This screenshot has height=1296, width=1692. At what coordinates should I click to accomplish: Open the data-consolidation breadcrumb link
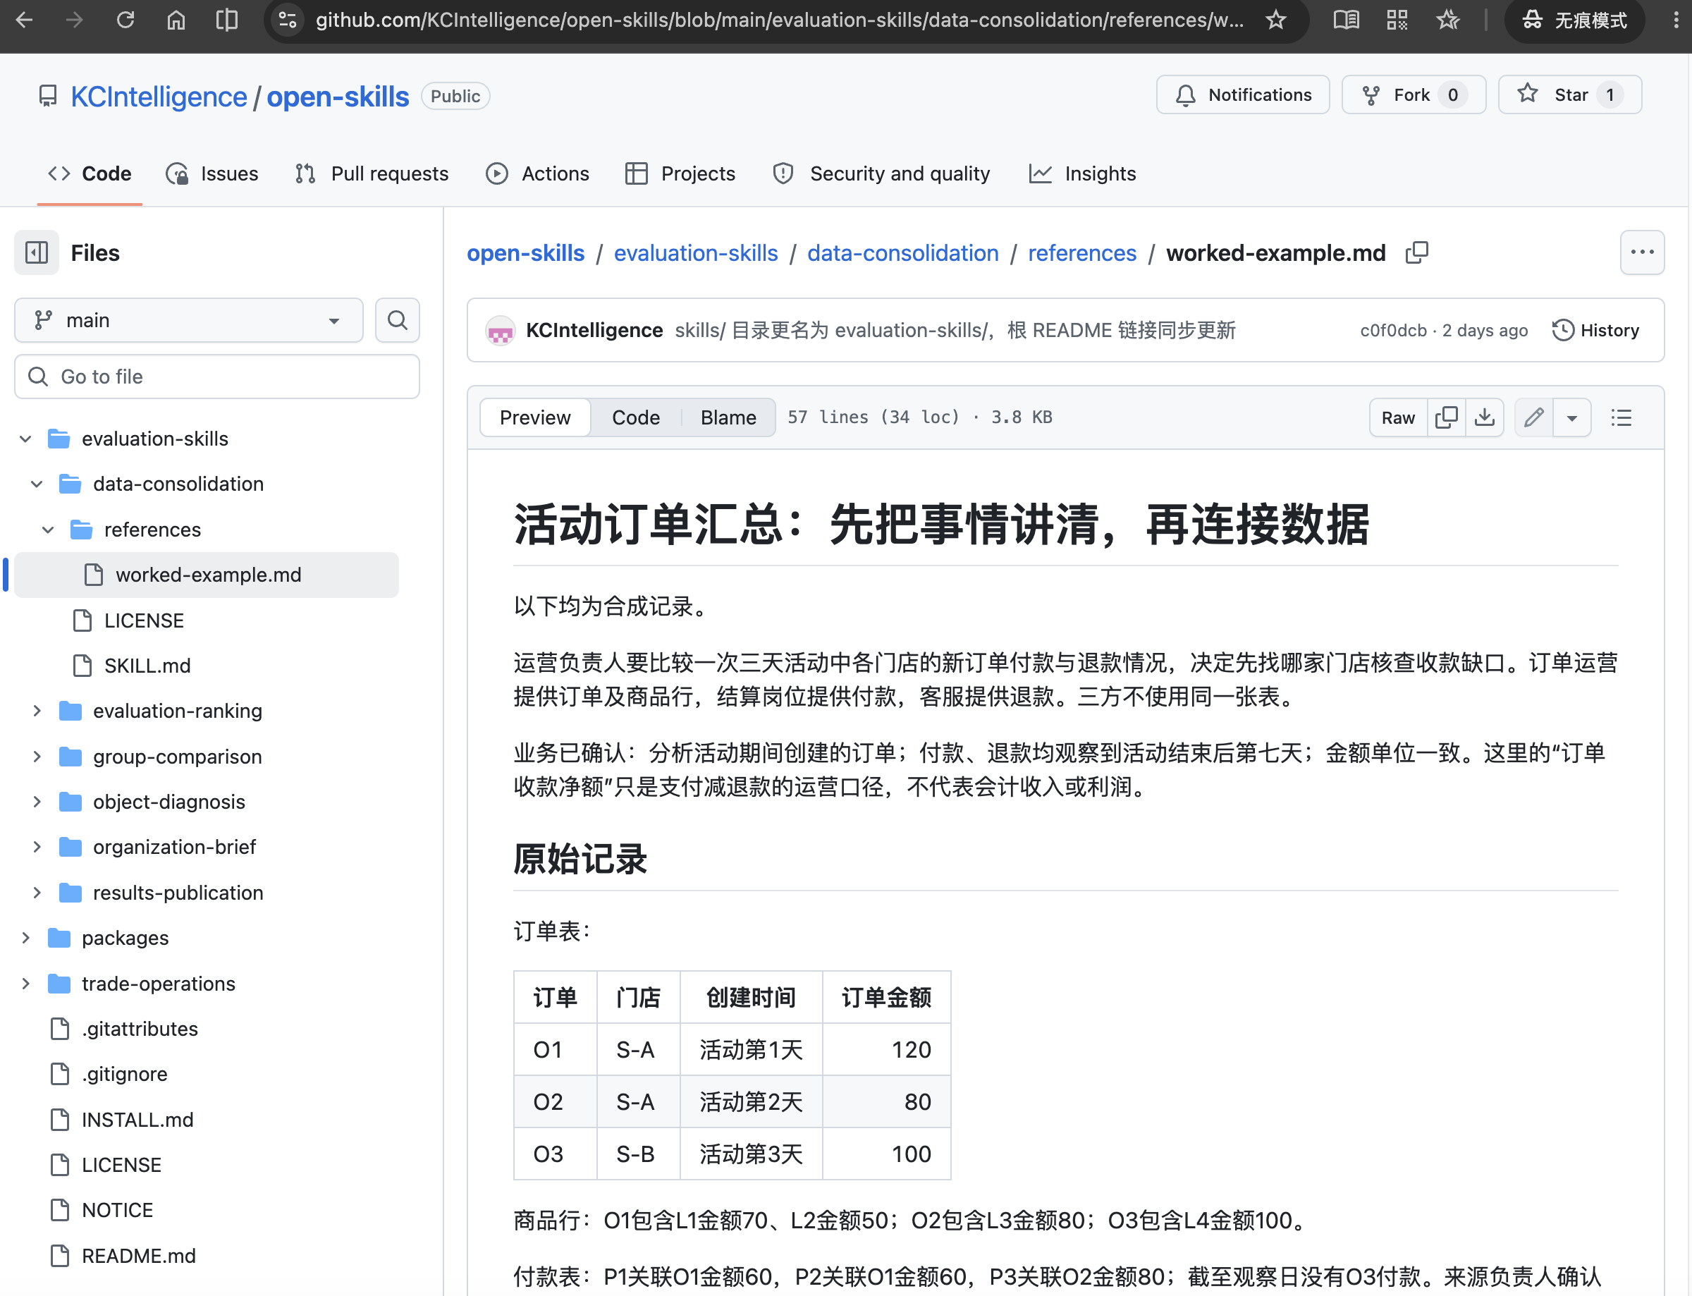[x=903, y=253]
